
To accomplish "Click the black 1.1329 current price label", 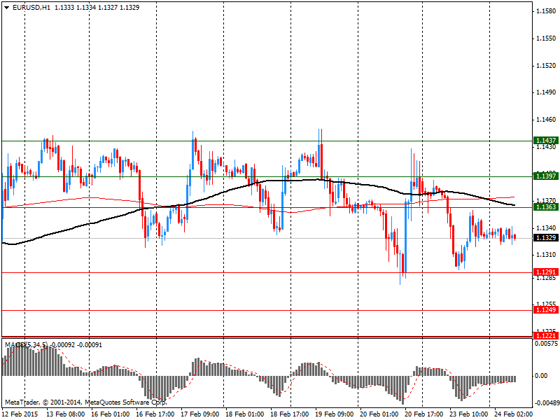I will click(546, 238).
